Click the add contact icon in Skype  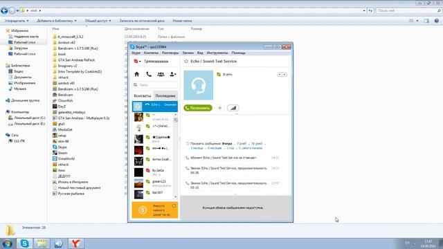173,74
